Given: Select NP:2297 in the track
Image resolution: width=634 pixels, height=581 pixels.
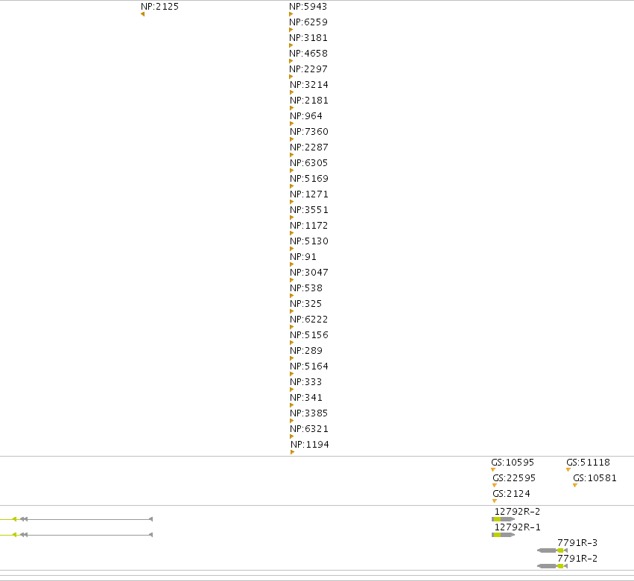Looking at the screenshot, I should coord(308,69).
